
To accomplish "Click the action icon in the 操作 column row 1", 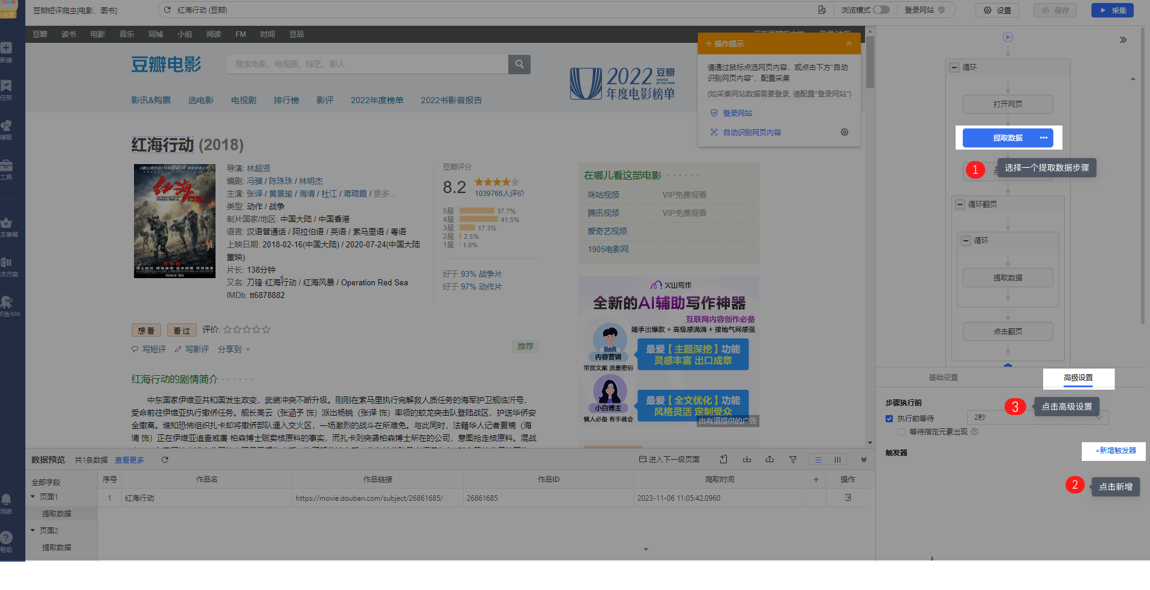I will coord(848,498).
